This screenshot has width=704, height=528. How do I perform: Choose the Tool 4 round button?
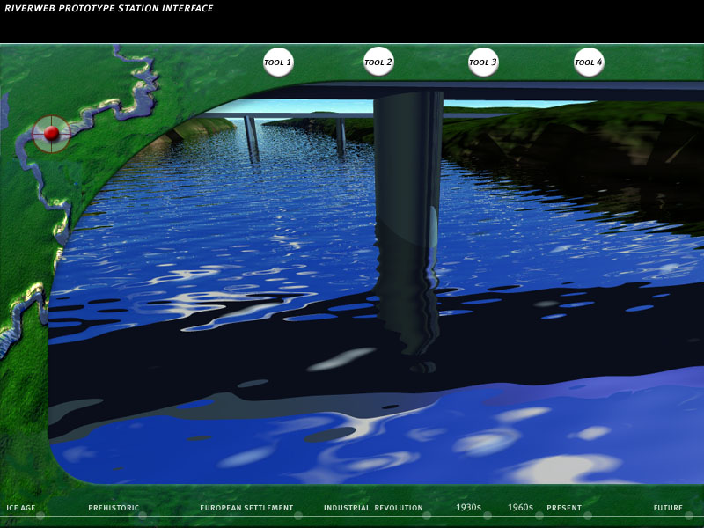coord(589,62)
